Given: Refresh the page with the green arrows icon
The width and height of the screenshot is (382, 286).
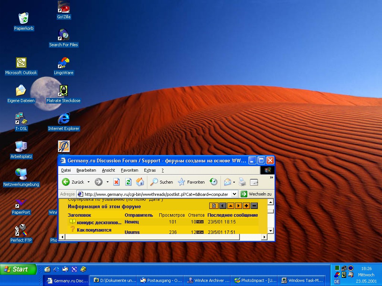Looking at the screenshot, I should [x=128, y=182].
